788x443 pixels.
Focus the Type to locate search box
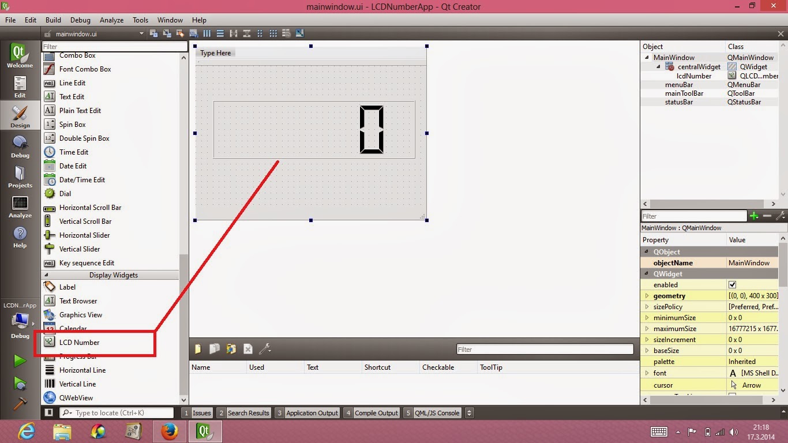click(117, 412)
